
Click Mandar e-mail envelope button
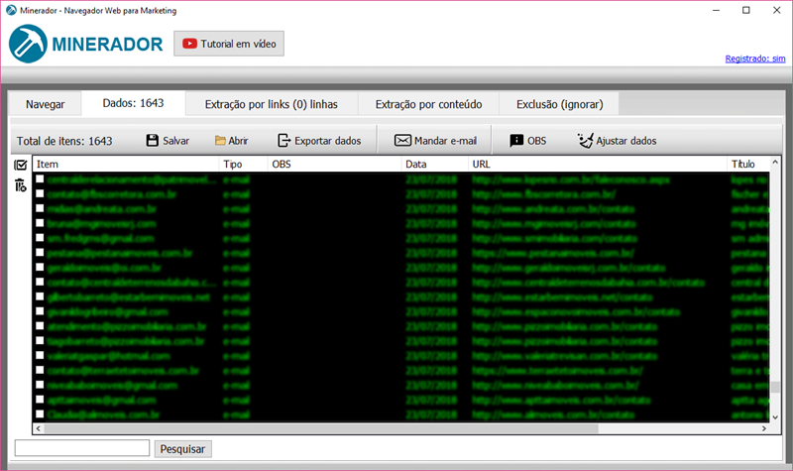tap(435, 141)
